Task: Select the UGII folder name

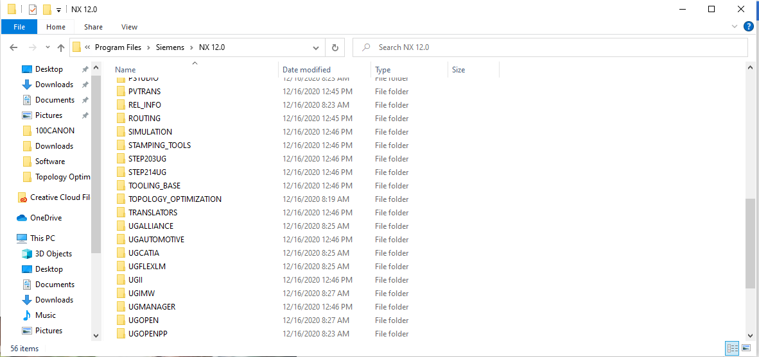Action: (x=135, y=279)
